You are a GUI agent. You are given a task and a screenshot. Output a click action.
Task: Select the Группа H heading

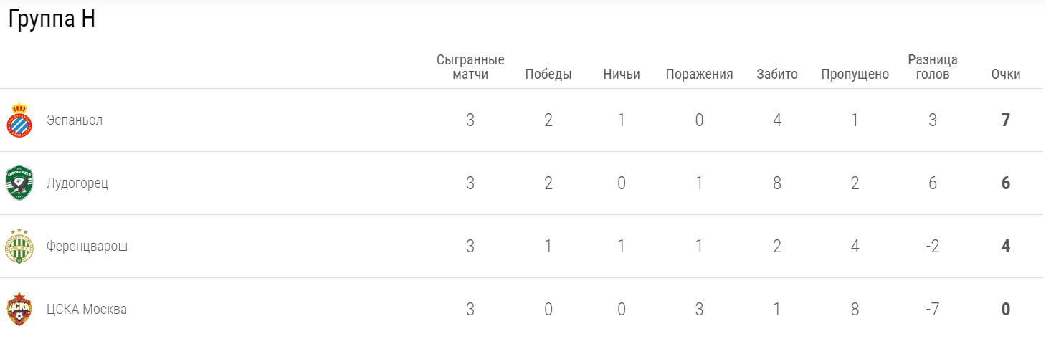point(52,20)
